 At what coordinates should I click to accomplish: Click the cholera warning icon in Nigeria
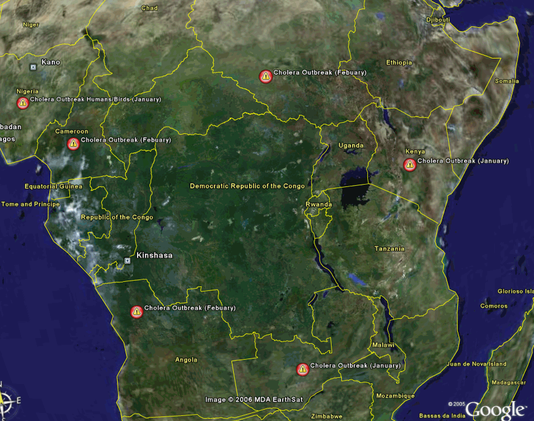23,103
